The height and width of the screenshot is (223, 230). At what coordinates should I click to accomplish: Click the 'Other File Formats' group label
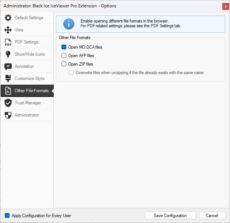74,38
